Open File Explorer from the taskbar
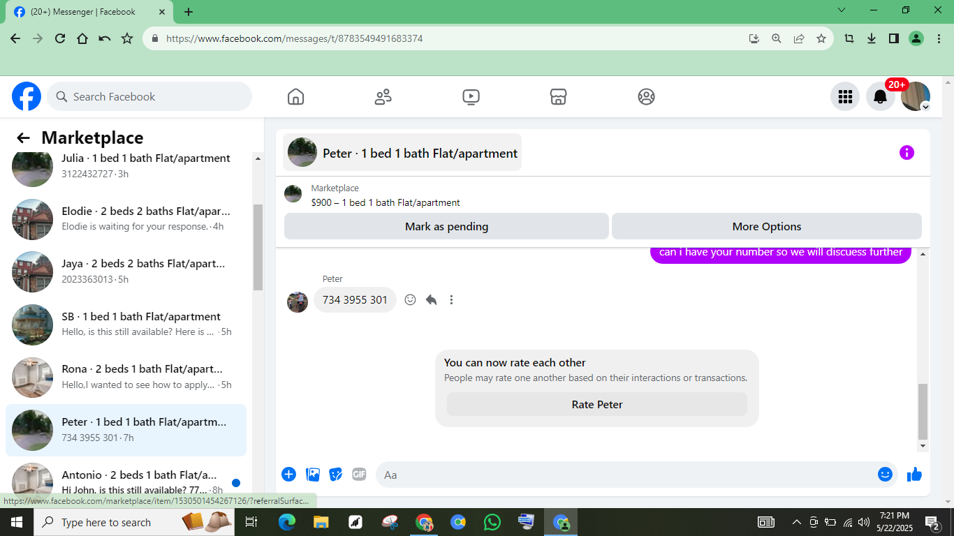This screenshot has width=954, height=536. [321, 522]
